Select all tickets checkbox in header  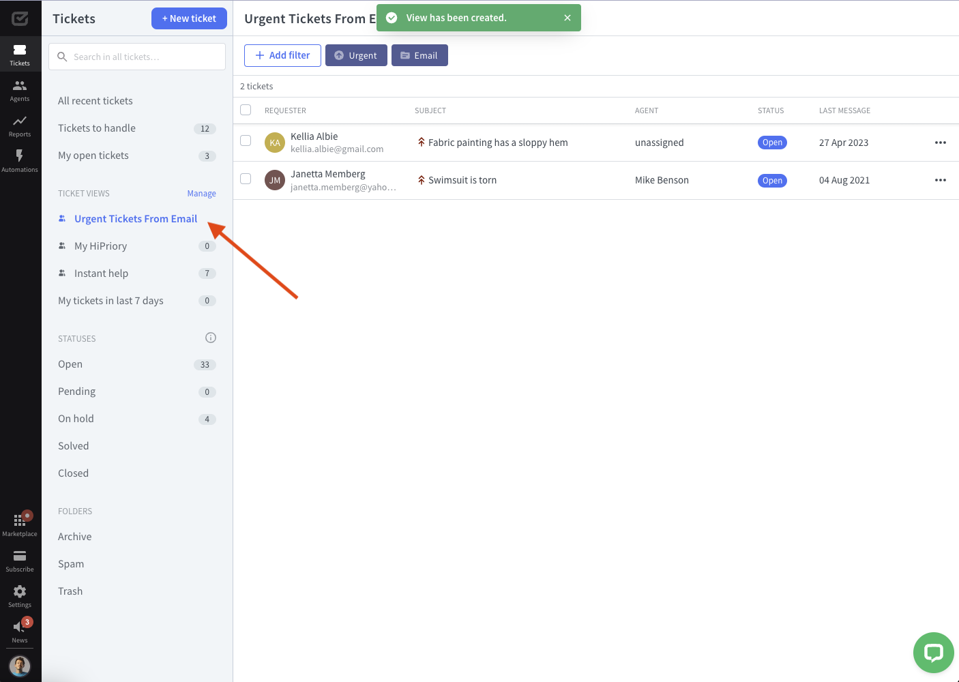coord(246,110)
